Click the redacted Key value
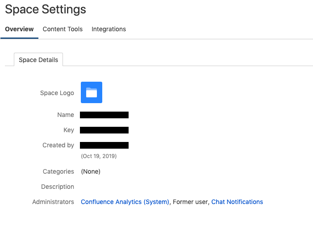Image resolution: width=313 pixels, height=225 pixels. 104,130
